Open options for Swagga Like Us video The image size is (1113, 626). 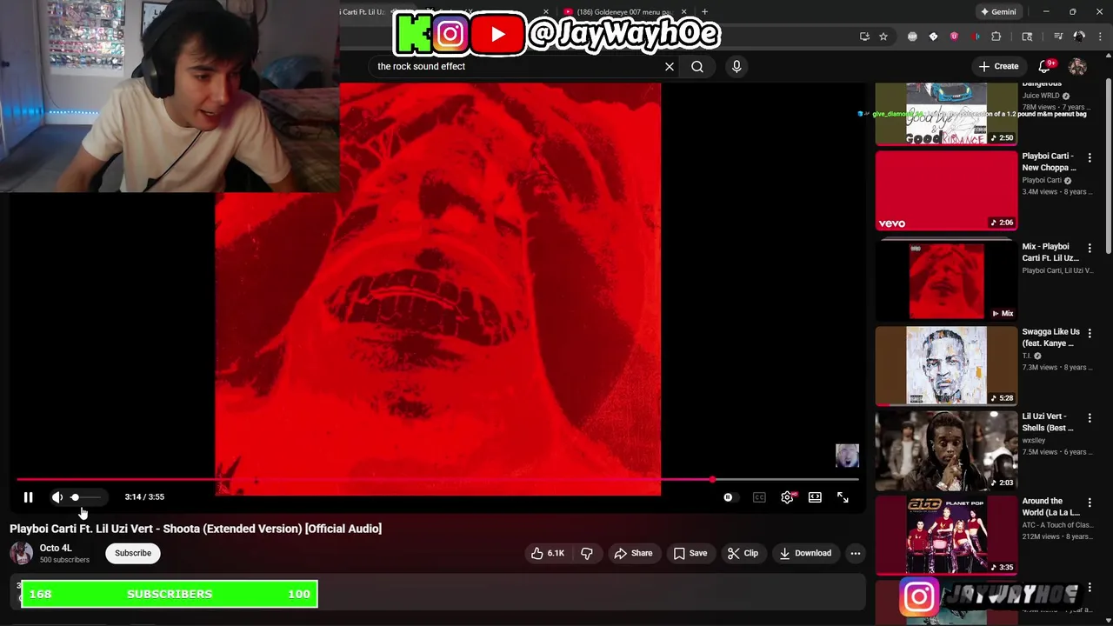(1090, 334)
